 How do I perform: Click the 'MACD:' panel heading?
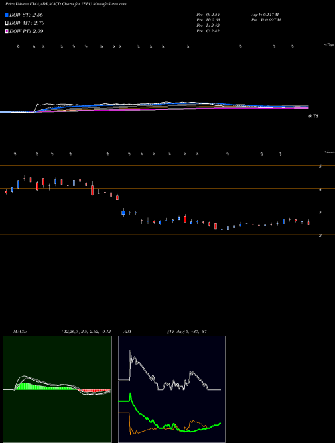[x=20, y=332]
